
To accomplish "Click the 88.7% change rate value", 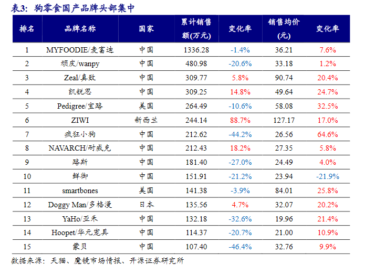I will (239, 120).
